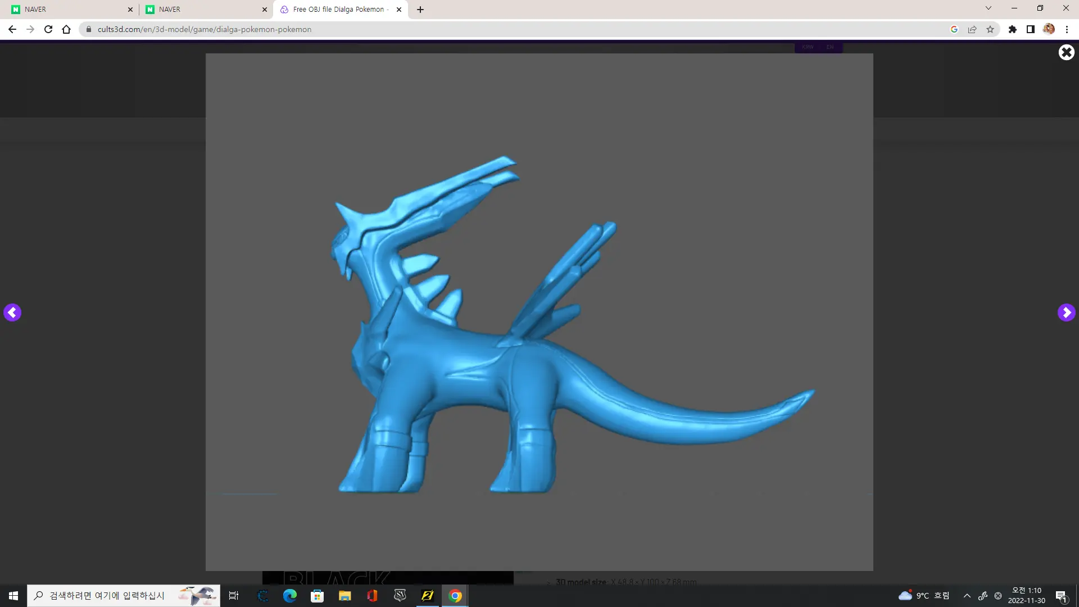Go forward in browser history

[x=30, y=29]
